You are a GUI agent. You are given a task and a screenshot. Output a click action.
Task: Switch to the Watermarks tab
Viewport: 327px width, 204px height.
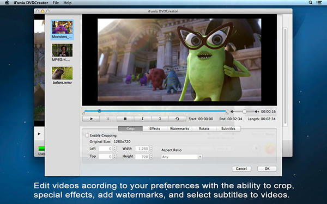179,128
